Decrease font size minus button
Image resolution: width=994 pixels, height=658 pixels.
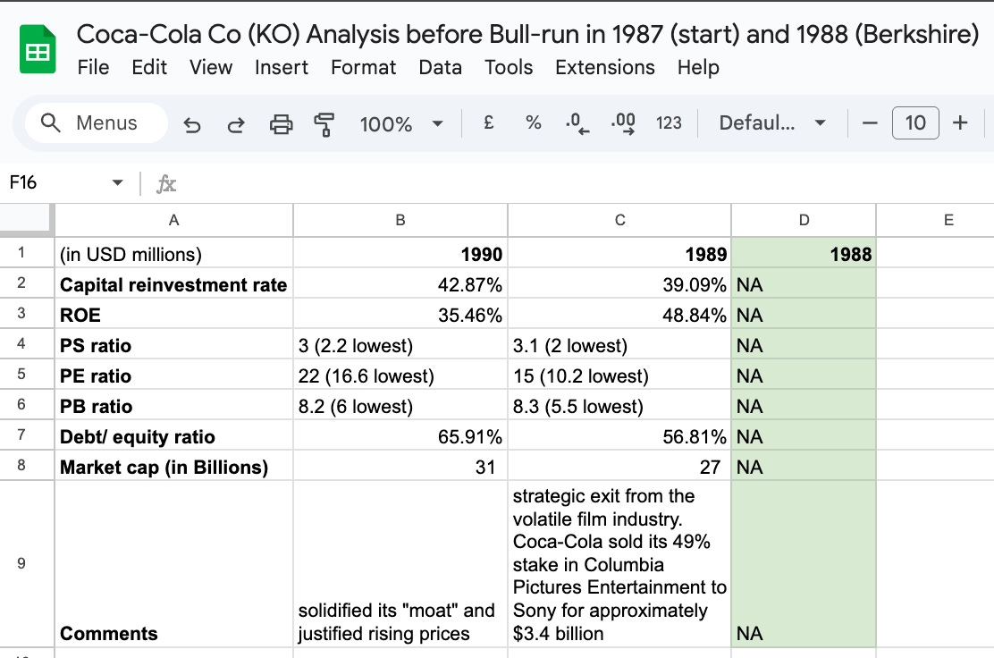pos(870,123)
